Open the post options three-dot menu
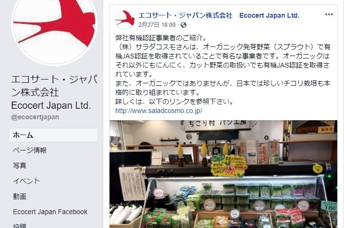The image size is (344, 228). point(329,14)
